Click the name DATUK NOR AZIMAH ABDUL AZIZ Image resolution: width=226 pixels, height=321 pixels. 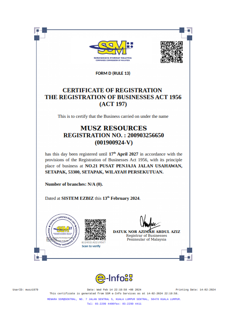coord(147,232)
